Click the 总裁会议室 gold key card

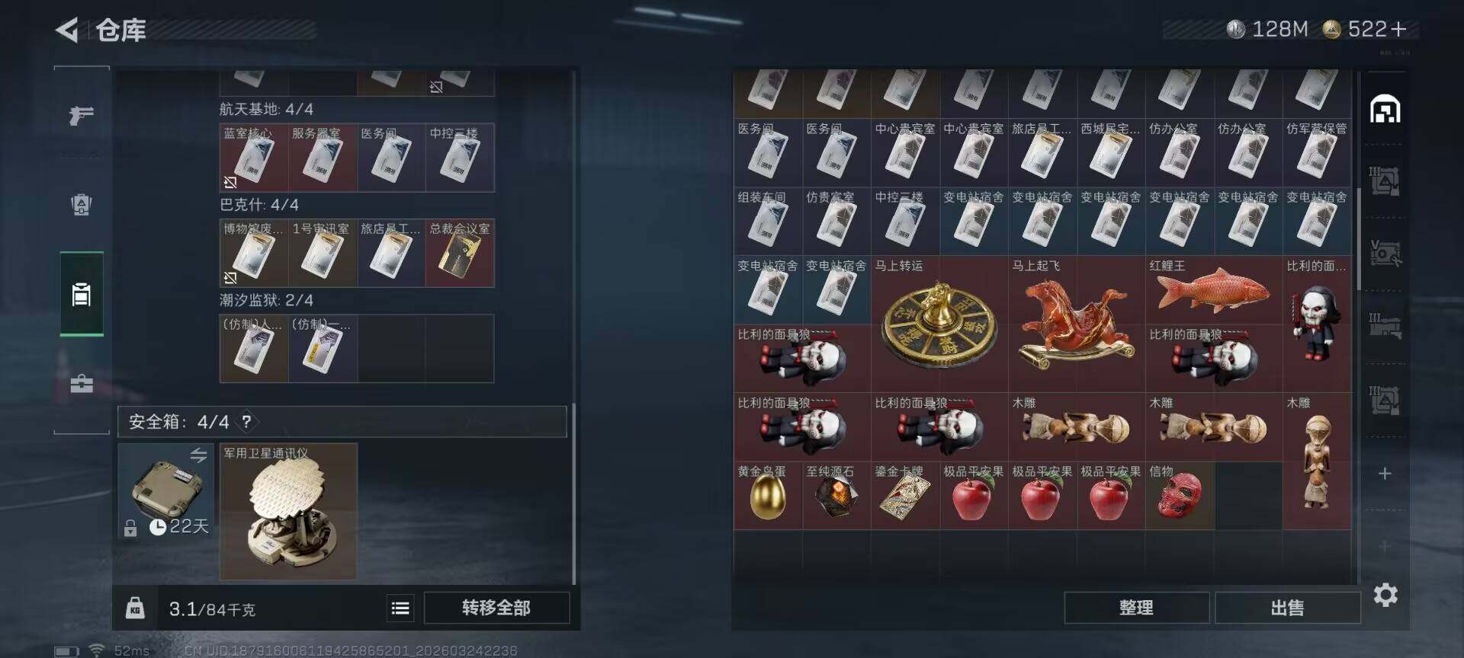coord(460,253)
